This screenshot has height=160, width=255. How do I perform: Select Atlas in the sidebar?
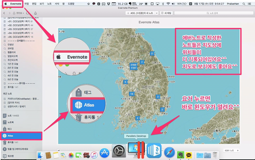21,136
